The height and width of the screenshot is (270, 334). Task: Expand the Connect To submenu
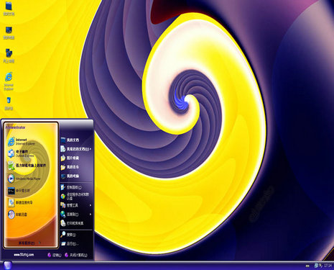tap(76, 214)
